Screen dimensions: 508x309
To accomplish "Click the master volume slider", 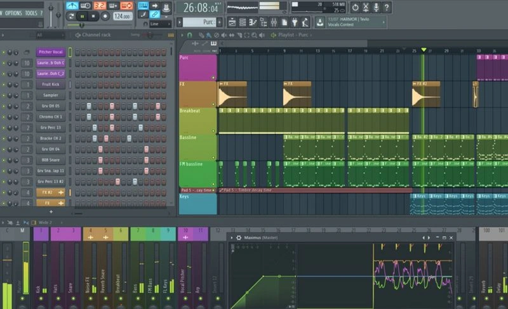I will point(51,15).
